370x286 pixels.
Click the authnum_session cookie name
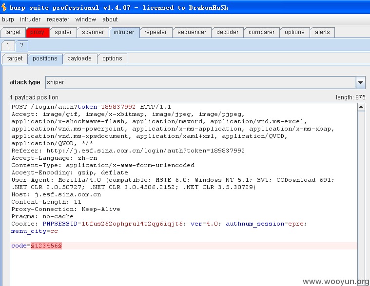(255, 224)
